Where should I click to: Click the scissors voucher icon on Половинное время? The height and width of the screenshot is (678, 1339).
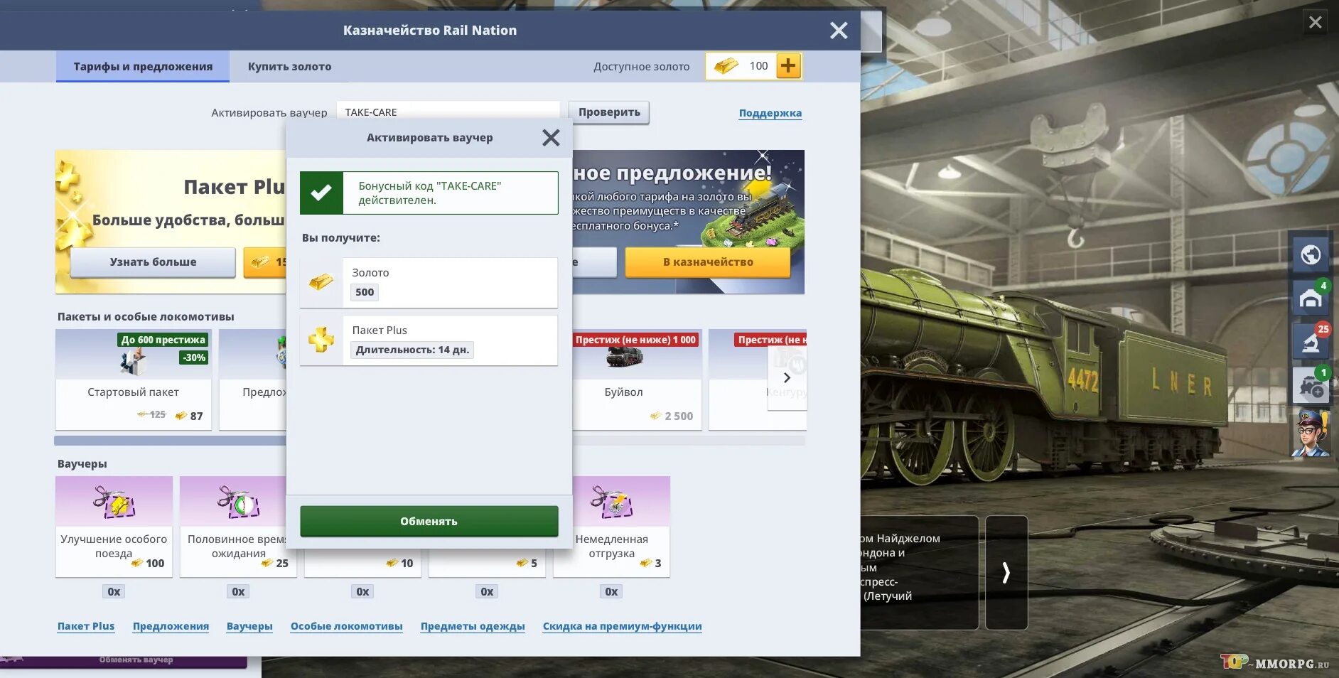239,501
